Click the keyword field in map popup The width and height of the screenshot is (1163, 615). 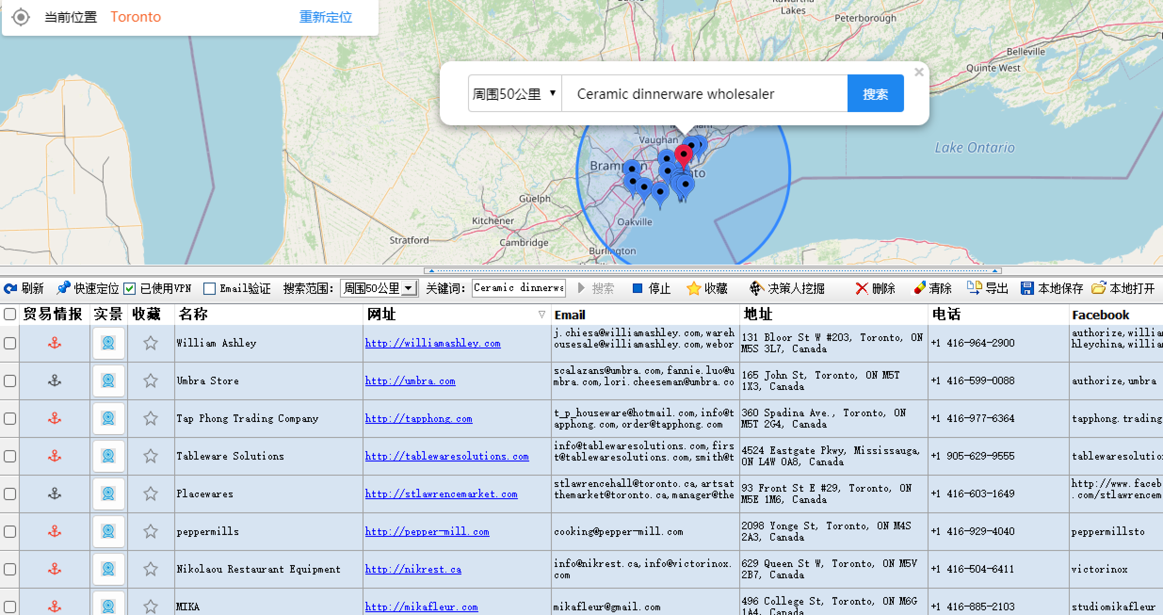click(704, 94)
